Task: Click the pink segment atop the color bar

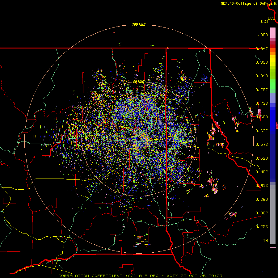Action: (273, 33)
